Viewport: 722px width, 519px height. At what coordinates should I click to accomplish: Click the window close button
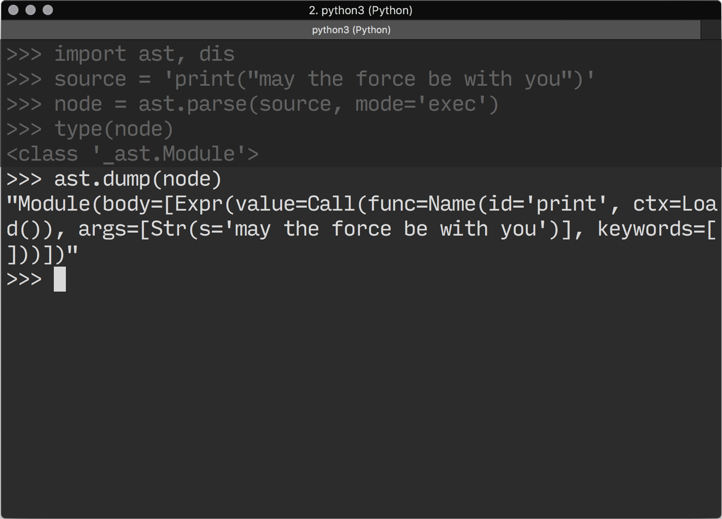13,10
